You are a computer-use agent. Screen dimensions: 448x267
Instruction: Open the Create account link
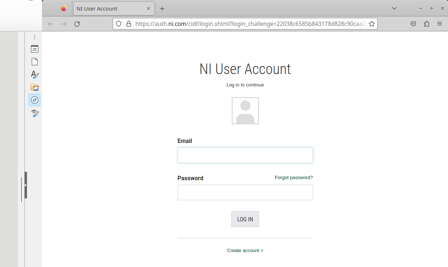click(x=245, y=251)
